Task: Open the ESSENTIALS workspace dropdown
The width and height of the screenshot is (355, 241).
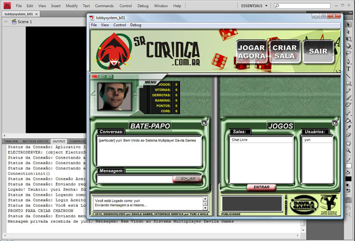Action: coord(254,6)
